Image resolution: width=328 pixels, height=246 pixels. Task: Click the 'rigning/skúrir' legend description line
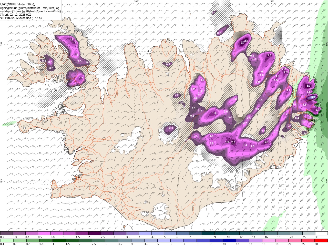point(30,8)
